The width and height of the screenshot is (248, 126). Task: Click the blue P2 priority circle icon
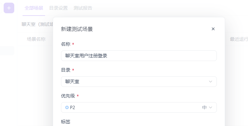click(x=67, y=107)
